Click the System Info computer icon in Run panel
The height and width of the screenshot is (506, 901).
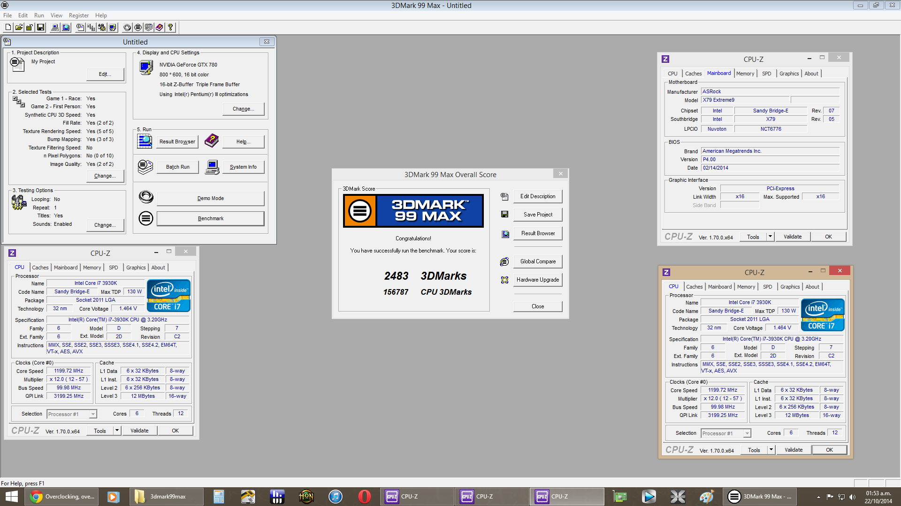pos(212,167)
